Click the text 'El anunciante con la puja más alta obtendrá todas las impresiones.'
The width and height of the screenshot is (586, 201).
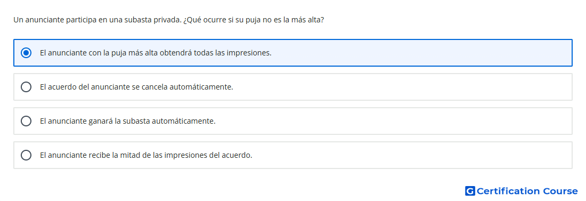tap(156, 53)
